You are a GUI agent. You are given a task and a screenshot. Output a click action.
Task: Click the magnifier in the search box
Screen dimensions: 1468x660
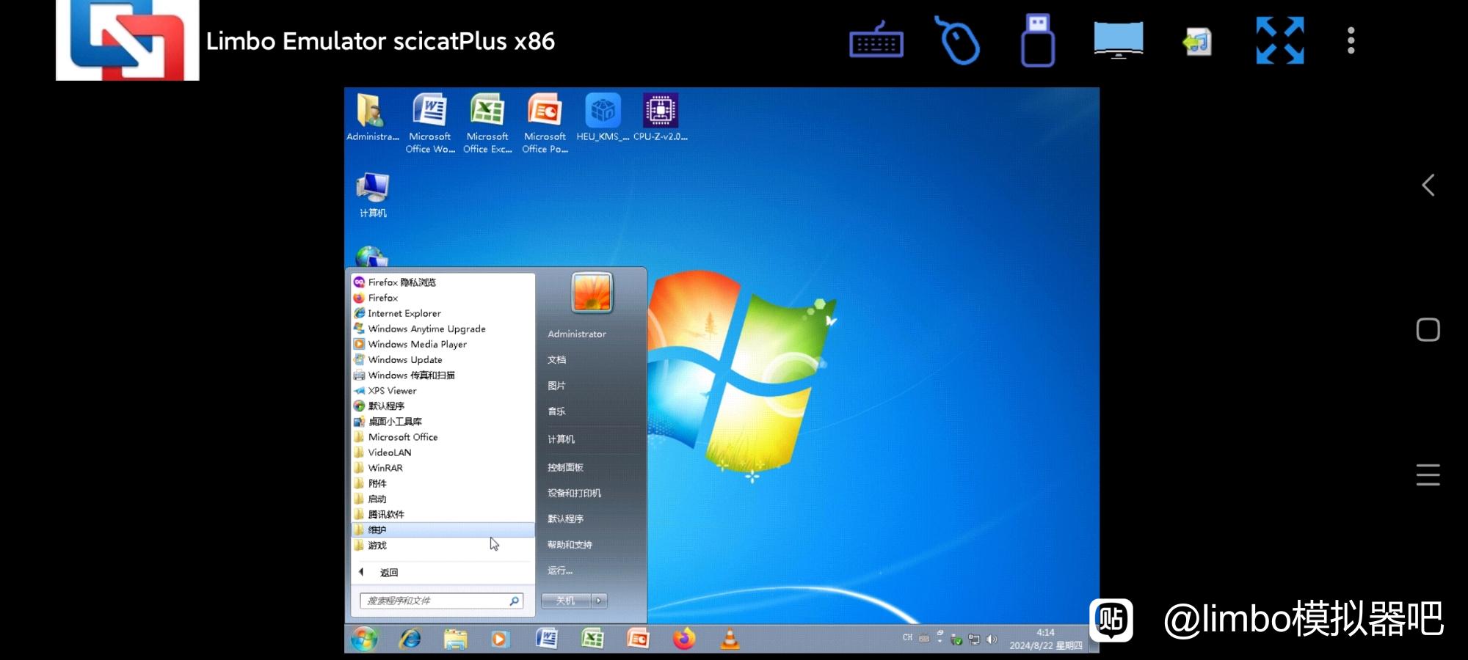click(515, 601)
